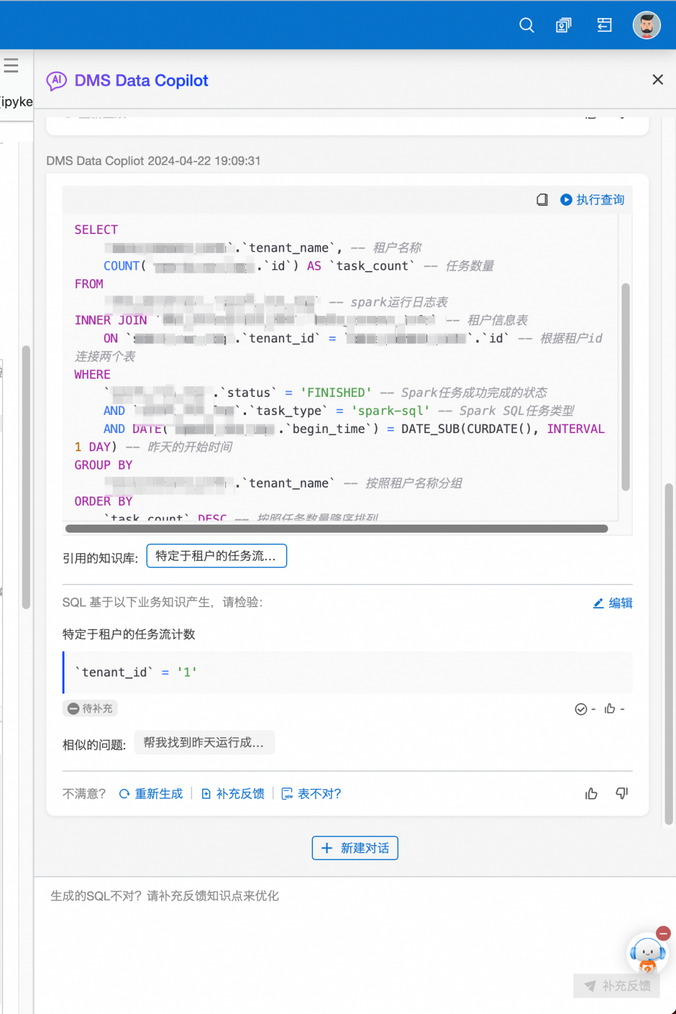Click the bottom 补充反馈 send button

617,986
